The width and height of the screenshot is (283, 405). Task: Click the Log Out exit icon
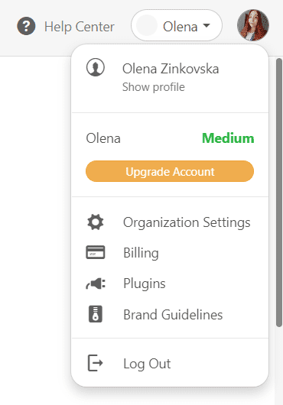pyautogui.click(x=96, y=363)
